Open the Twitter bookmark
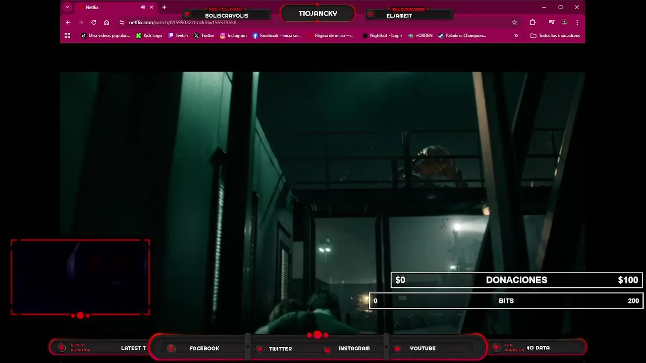 pos(204,36)
